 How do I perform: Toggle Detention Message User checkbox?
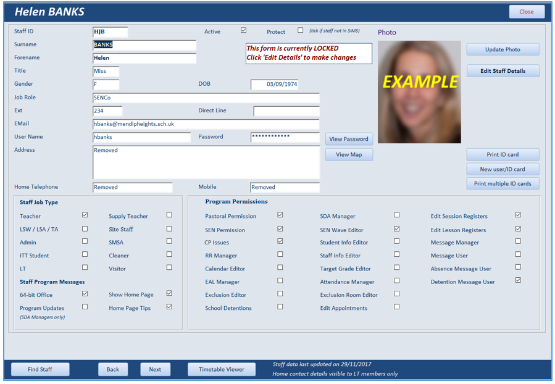point(518,280)
